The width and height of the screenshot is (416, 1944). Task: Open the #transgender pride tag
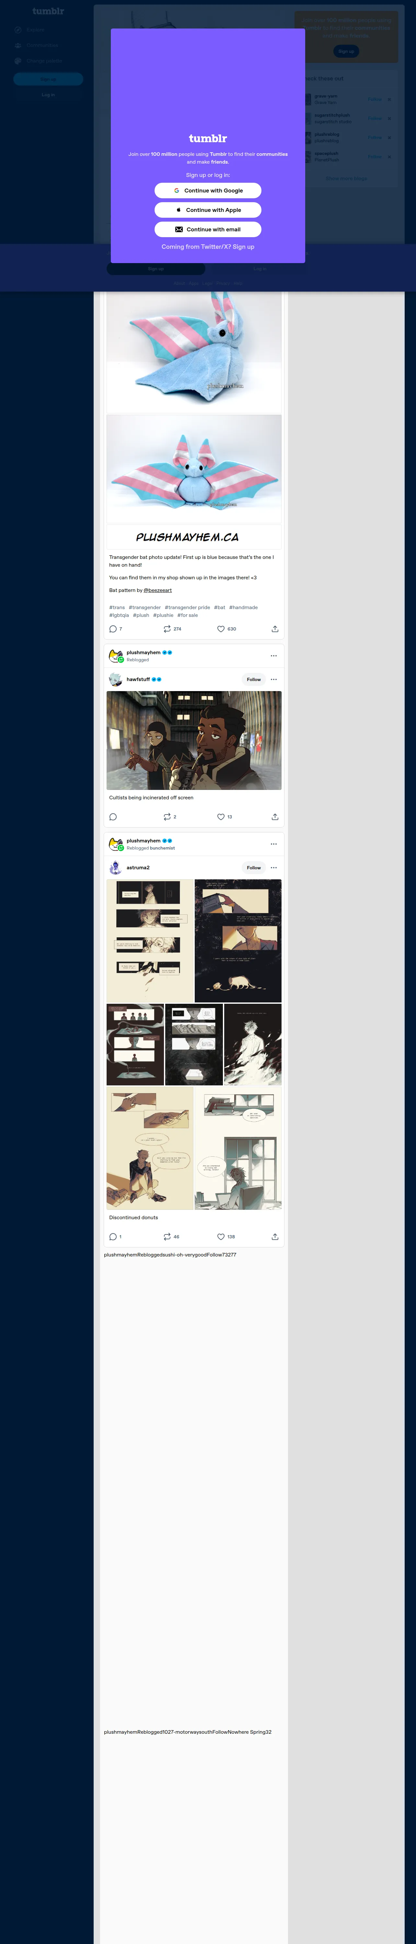coord(187,607)
